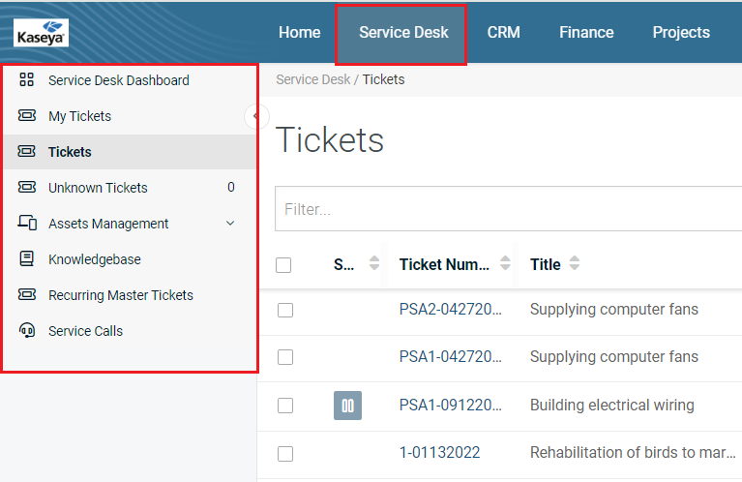Viewport: 742px width, 482px height.
Task: Open the Building electrical wiring ticket
Action: click(x=611, y=406)
